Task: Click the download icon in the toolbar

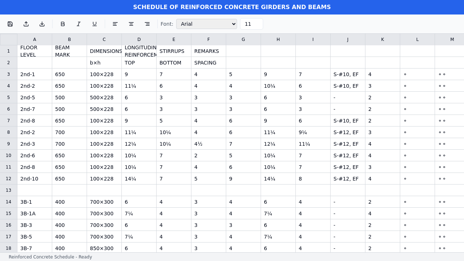Action: 42,24
